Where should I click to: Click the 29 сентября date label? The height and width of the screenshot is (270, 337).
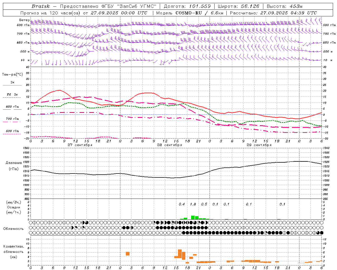pyautogui.click(x=259, y=145)
